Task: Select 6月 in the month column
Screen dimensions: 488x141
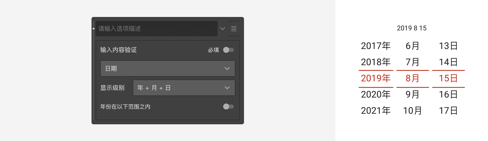Action: tap(412, 46)
